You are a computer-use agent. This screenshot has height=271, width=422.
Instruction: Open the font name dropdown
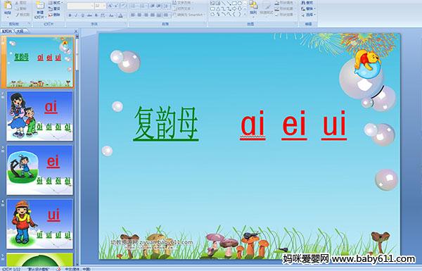coord(92,6)
